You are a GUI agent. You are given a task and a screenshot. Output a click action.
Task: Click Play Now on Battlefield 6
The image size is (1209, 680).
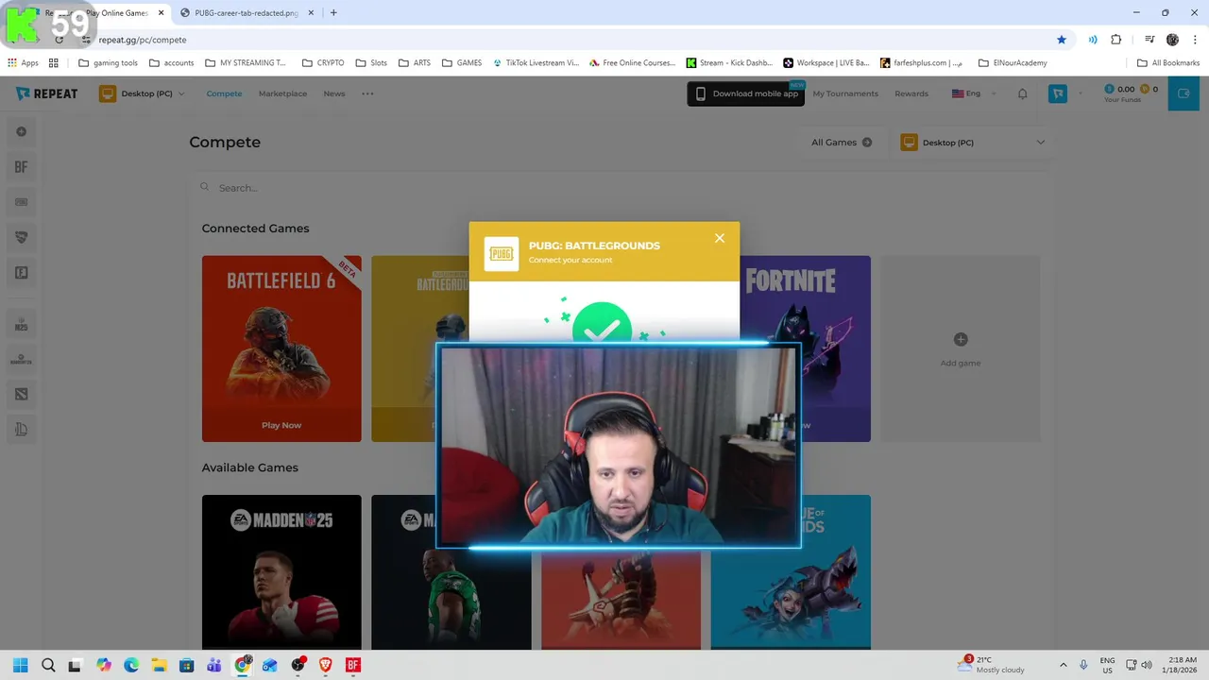point(281,425)
